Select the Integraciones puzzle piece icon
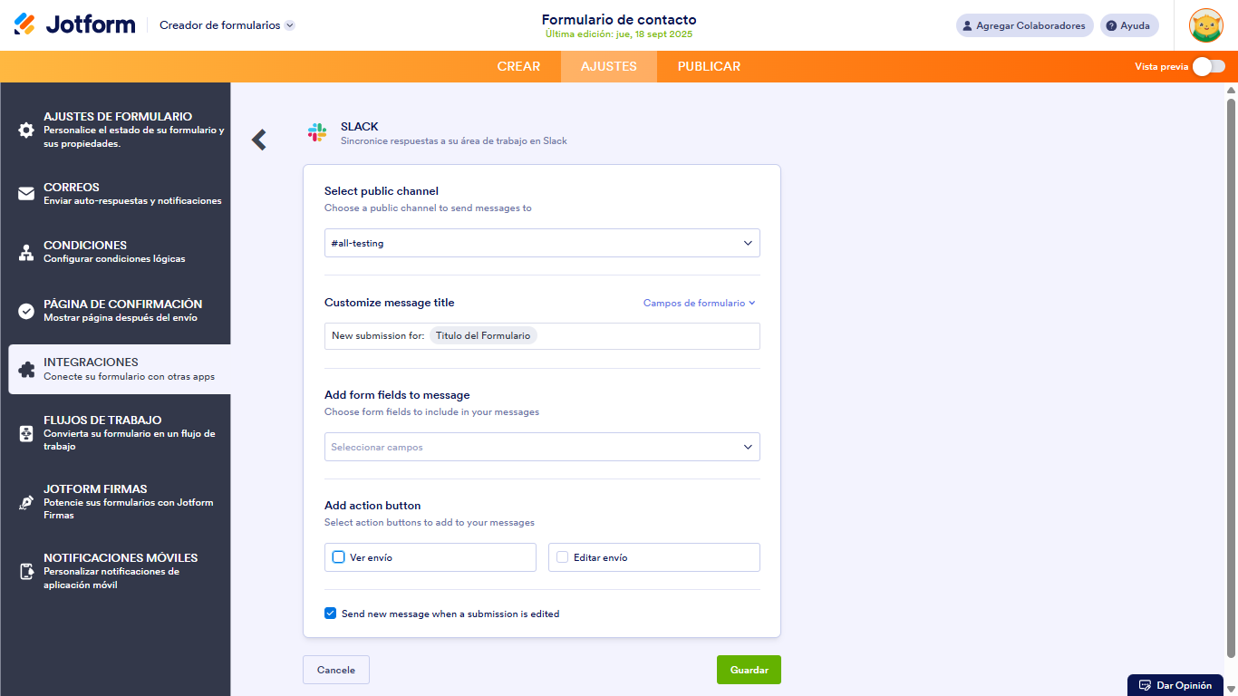The image size is (1238, 696). [26, 368]
